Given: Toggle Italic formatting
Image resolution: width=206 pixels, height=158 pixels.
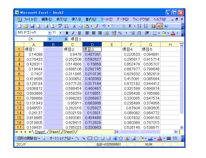Looking at the screenshot, I should pos(73,33).
